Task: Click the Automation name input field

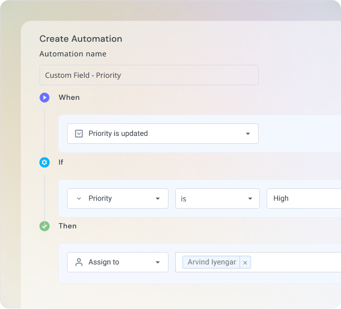Action: point(149,75)
